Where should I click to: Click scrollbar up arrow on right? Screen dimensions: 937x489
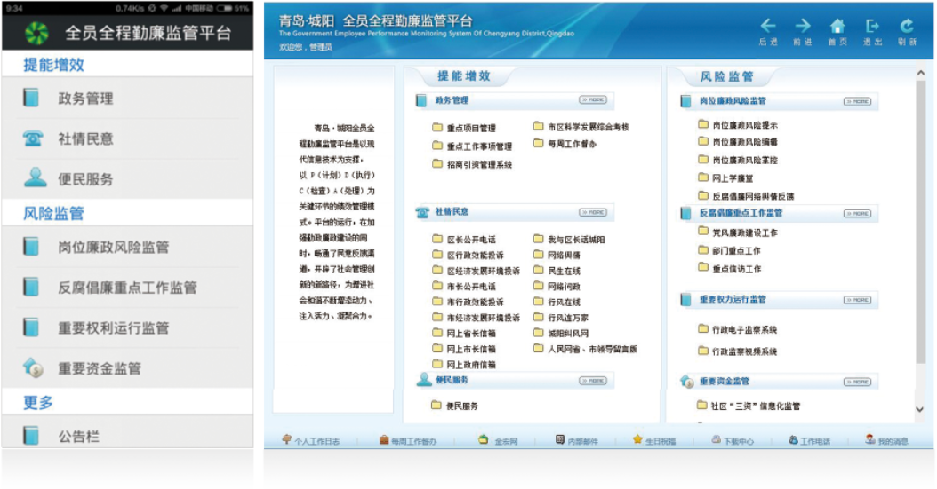[x=920, y=73]
